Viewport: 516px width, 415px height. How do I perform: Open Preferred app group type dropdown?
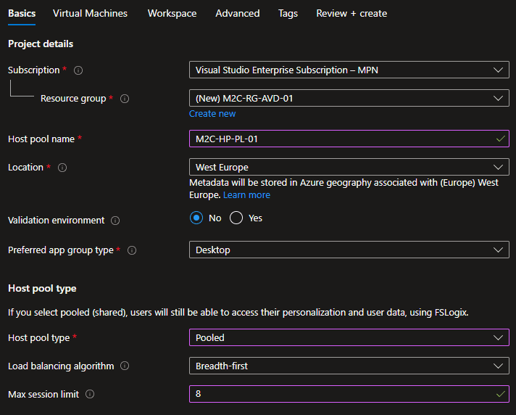coord(348,250)
